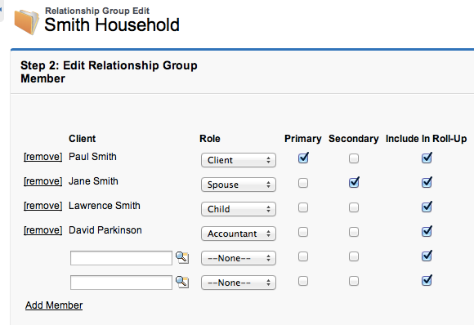Uncheck Primary checkbox for Paul Smith
Viewport: 474px width, 325px height.
tap(303, 158)
